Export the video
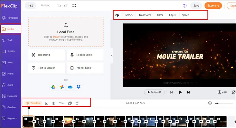Screen dimensions: 236x128 213,6
